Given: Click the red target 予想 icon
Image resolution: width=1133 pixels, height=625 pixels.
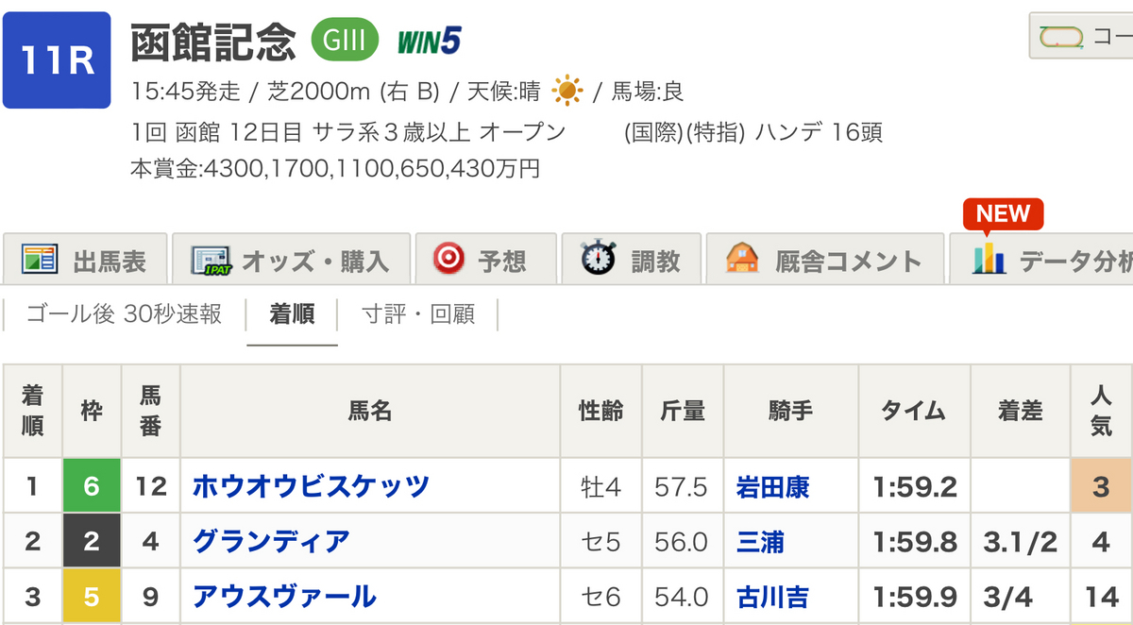Looking at the screenshot, I should [448, 259].
